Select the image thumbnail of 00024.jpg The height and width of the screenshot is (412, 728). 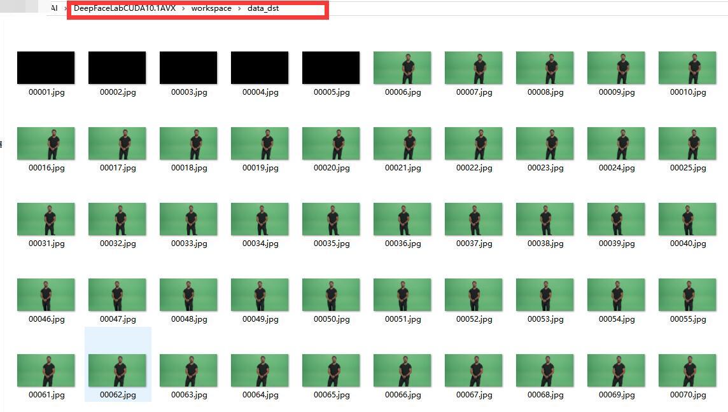(616, 143)
